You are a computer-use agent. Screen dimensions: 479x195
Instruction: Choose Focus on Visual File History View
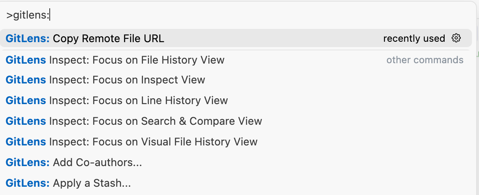pyautogui.click(x=236, y=142)
